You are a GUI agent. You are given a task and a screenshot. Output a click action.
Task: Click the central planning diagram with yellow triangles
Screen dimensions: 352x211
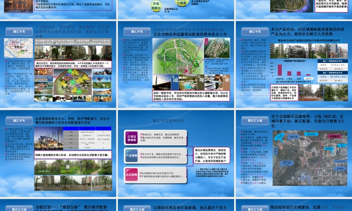(x=73, y=82)
